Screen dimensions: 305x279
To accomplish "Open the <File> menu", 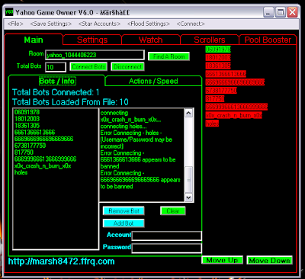I will click(15, 24).
